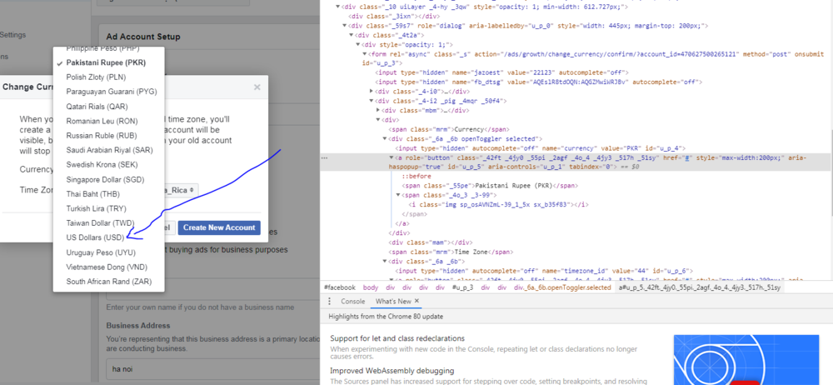
Task: Close the Change Currency dialog
Action: click(x=257, y=87)
